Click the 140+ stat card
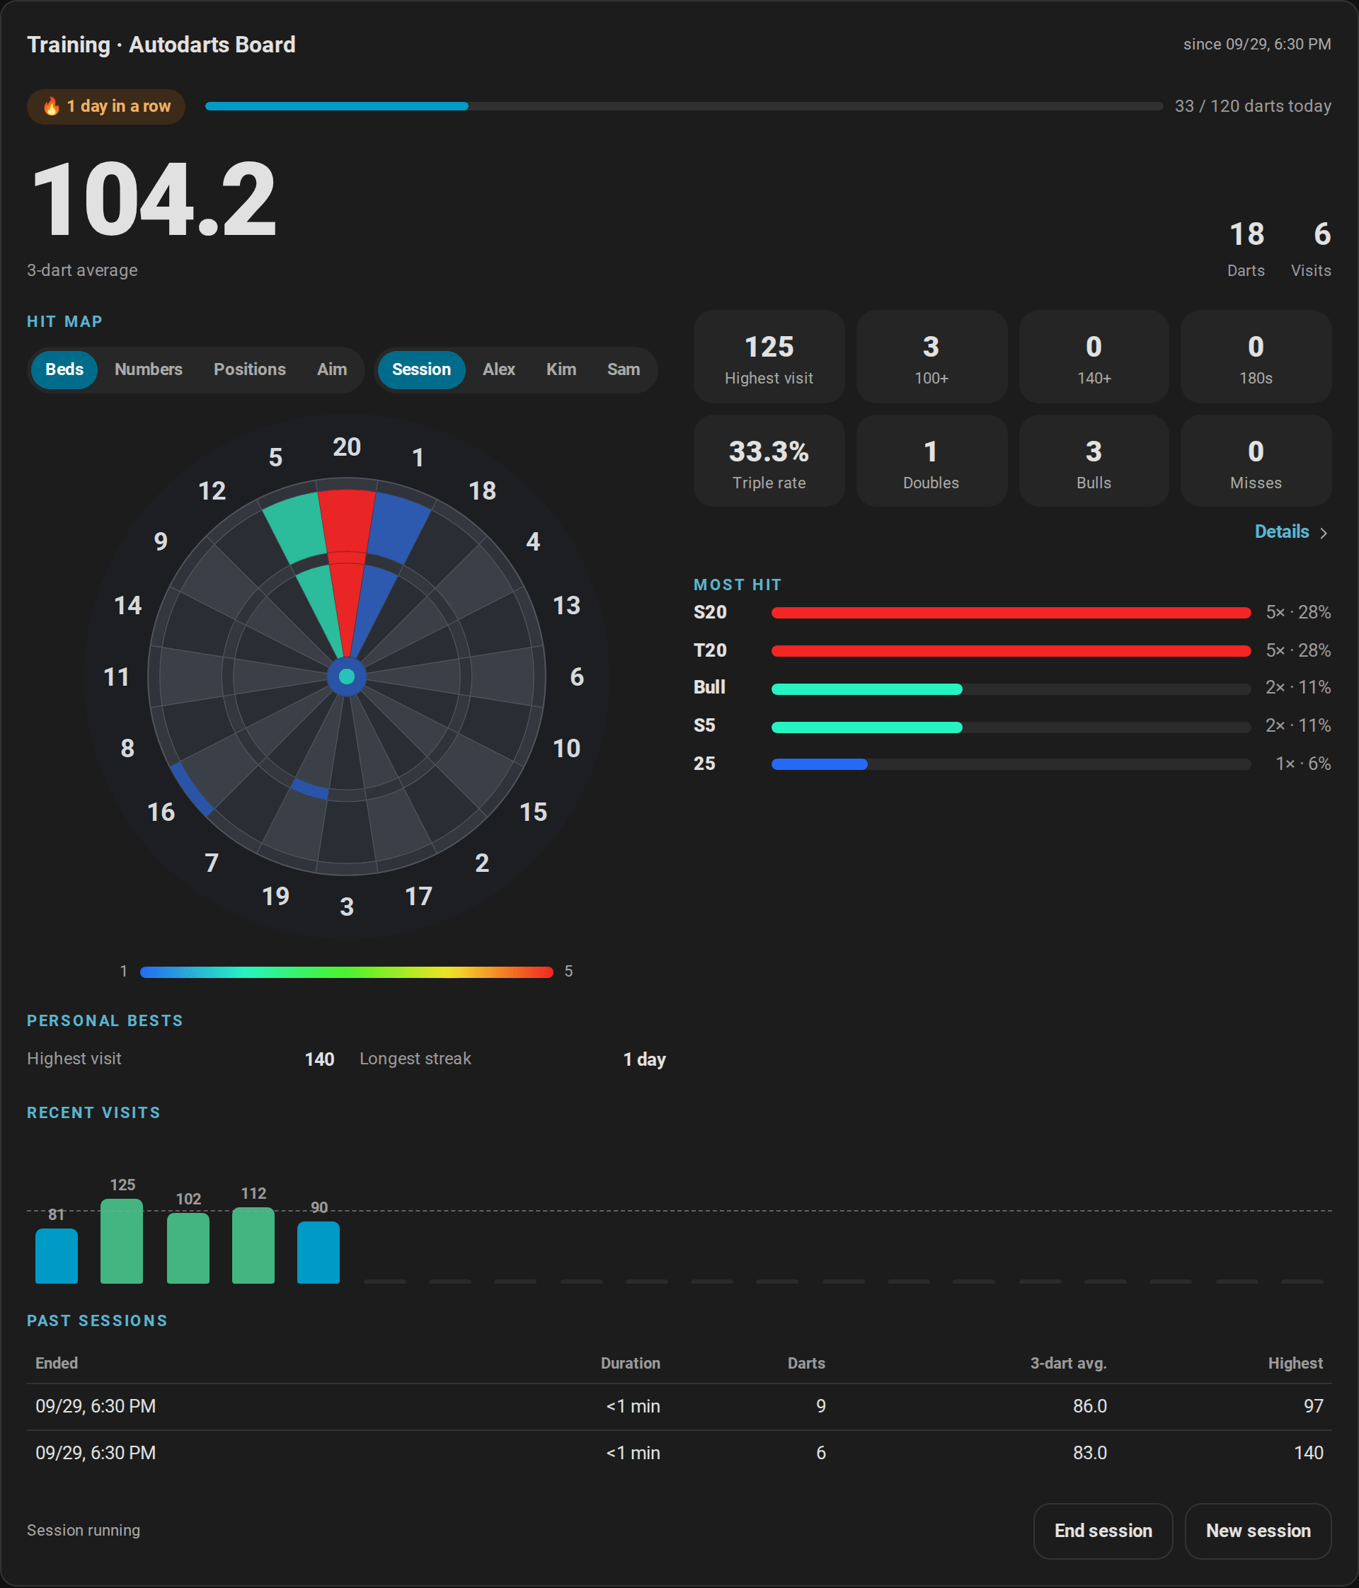The image size is (1359, 1588). click(1094, 357)
